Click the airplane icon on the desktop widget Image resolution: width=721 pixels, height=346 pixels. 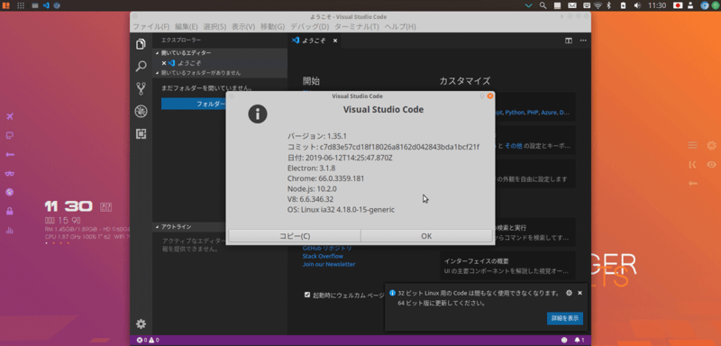click(10, 116)
